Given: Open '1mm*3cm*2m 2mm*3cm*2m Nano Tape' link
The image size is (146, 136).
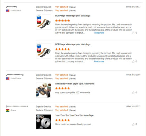Looking at the screenshot, I should [x=74, y=115].
